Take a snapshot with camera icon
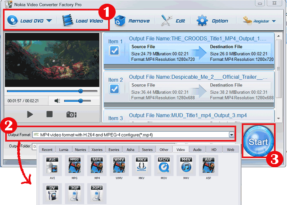This screenshot has width=287, height=205. pyautogui.click(x=71, y=114)
